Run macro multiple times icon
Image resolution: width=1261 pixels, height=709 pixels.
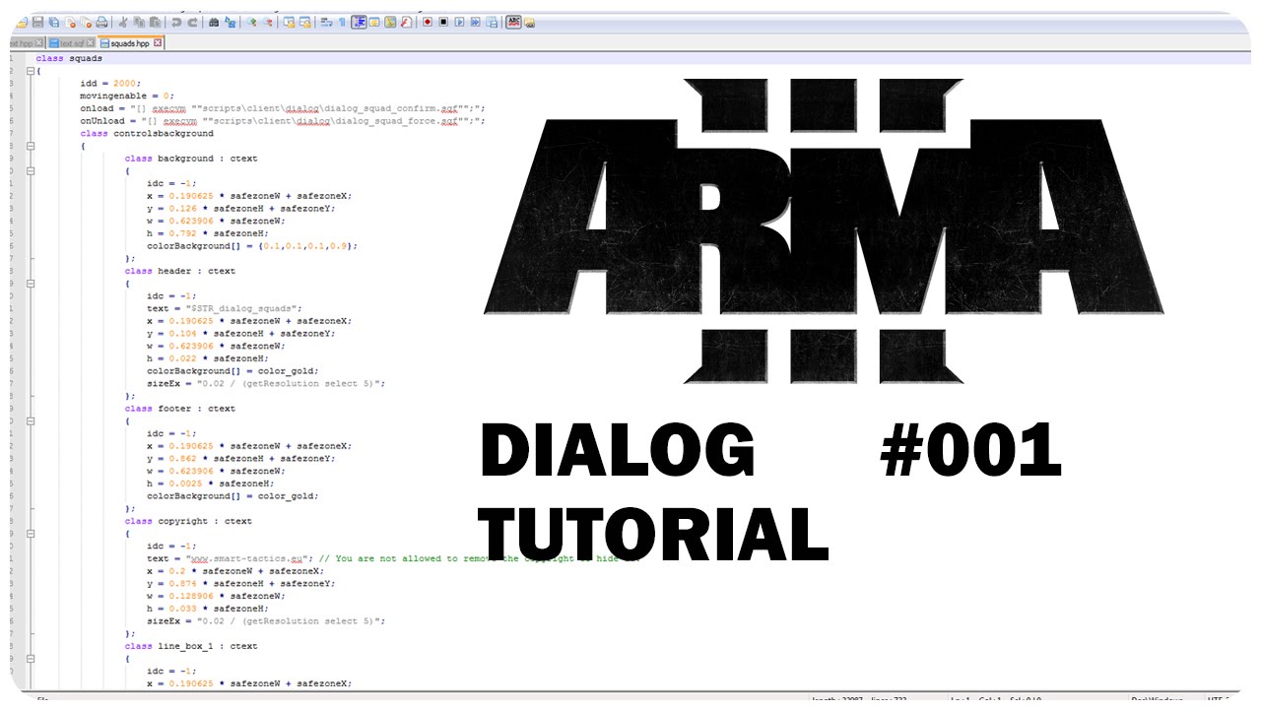point(475,22)
